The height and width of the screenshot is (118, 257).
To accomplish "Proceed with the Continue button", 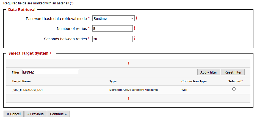I will 58,114.
